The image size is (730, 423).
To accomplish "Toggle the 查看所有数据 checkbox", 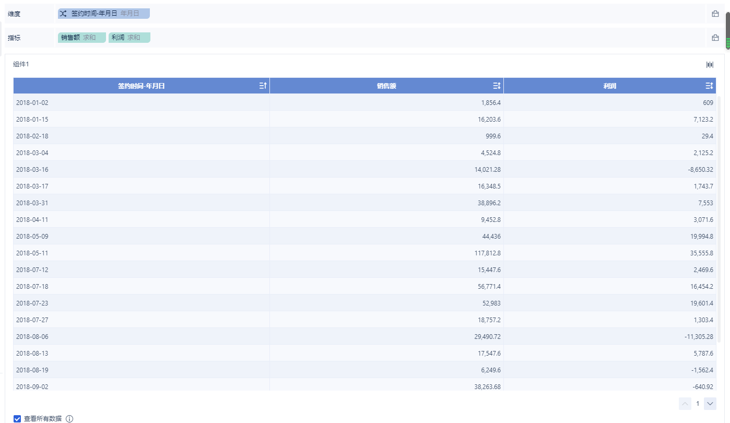I will (17, 419).
